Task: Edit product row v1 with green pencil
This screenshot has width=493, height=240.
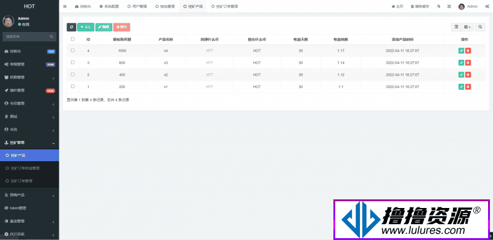Action: pos(461,87)
